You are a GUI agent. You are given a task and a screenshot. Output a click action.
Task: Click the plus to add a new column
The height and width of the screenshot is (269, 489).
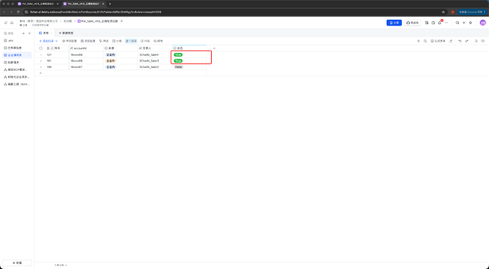[x=214, y=48]
